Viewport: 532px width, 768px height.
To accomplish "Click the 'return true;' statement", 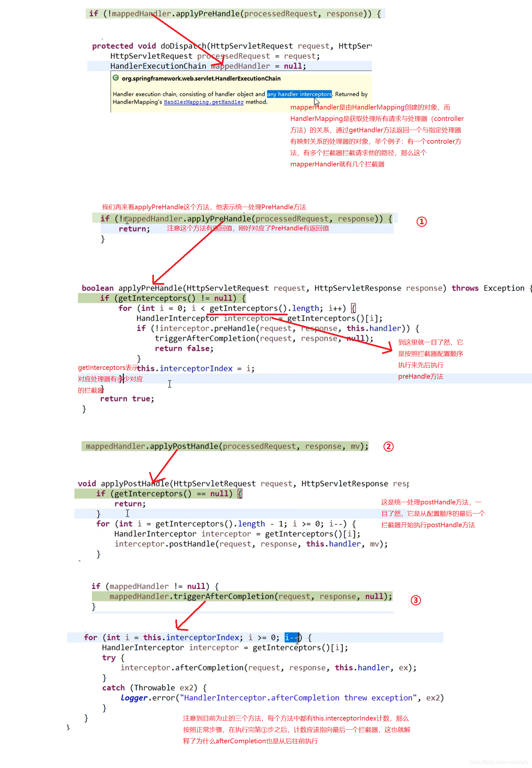I will 127,399.
